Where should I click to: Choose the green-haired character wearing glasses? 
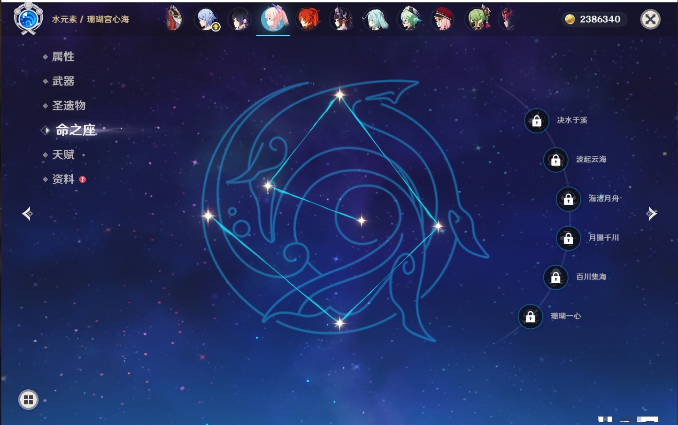click(x=409, y=19)
